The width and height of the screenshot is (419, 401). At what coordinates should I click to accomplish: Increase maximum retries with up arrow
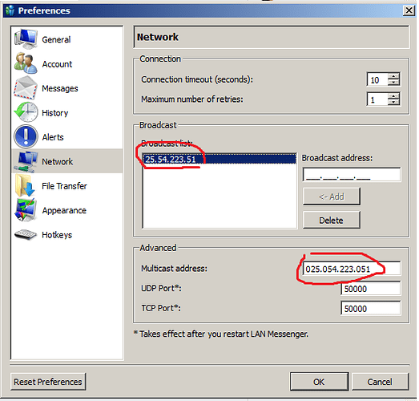click(393, 96)
